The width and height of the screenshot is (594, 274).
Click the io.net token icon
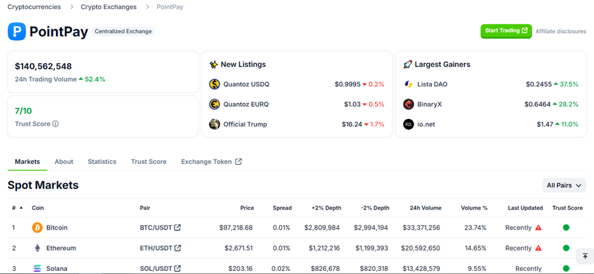(409, 124)
